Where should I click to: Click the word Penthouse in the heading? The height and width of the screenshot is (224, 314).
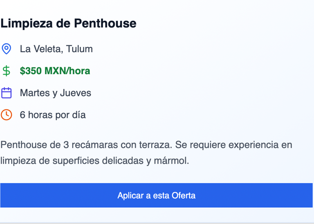click(x=105, y=24)
